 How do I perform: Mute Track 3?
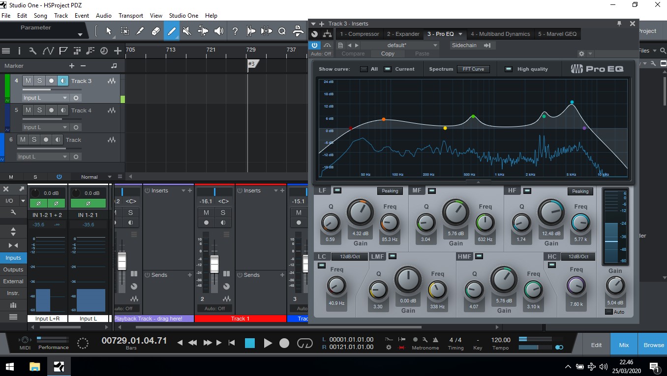coord(28,81)
